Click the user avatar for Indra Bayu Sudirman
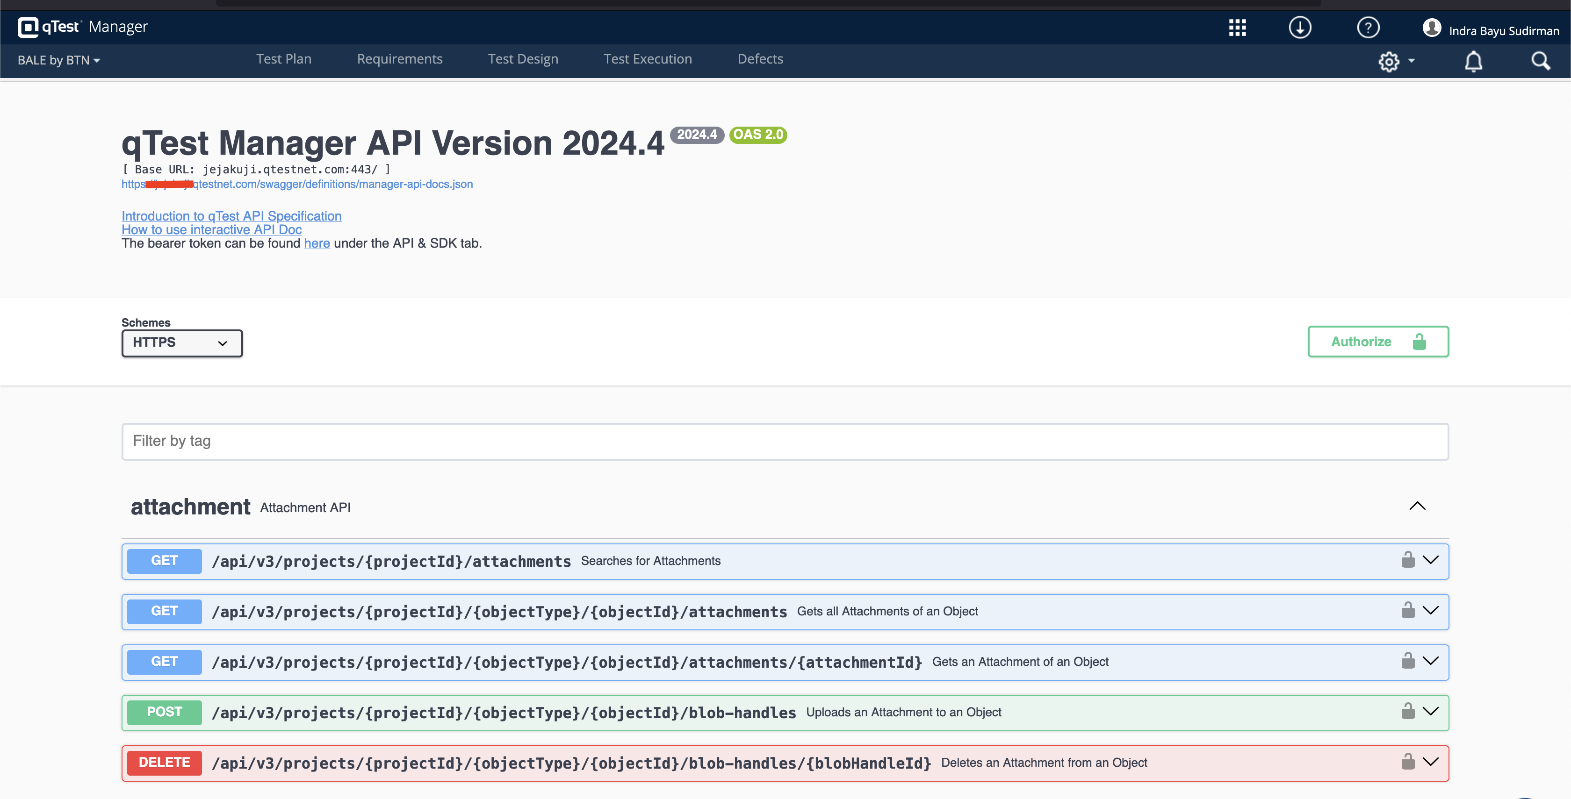 click(1433, 28)
